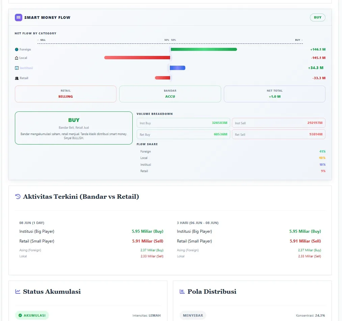Screen dimensions: 342x321
Task: Click Institusi 10% flow share value
Action: 322,165
